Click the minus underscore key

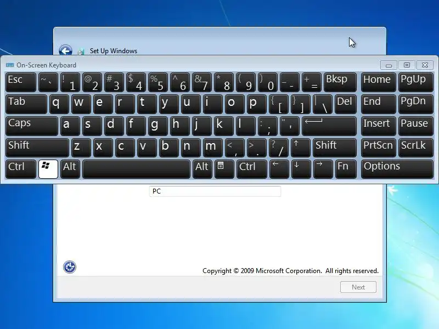tap(290, 82)
